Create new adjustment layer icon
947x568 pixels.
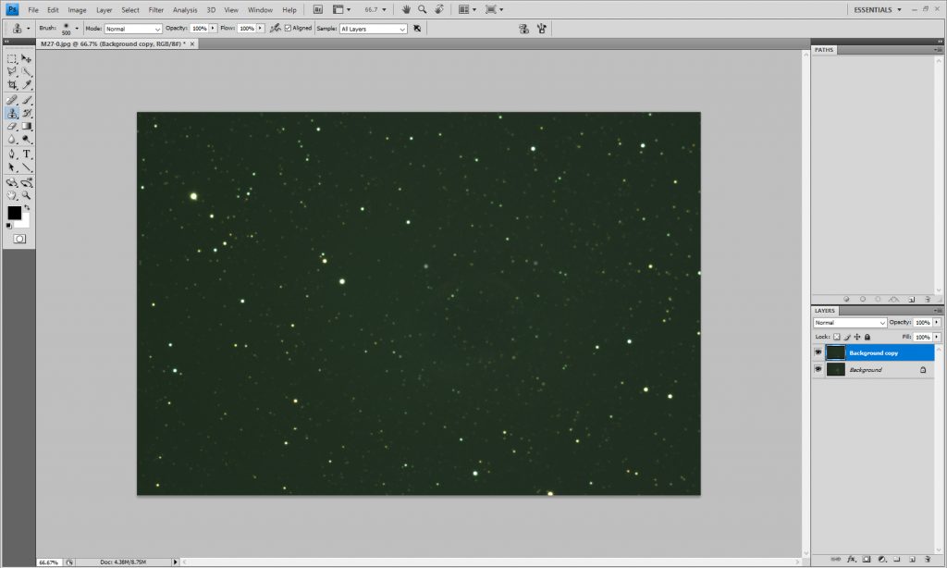point(881,559)
